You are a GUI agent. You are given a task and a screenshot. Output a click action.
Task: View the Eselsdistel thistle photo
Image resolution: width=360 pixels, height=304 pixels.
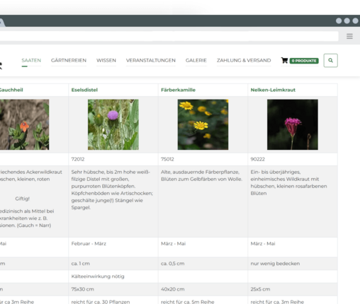click(x=113, y=124)
